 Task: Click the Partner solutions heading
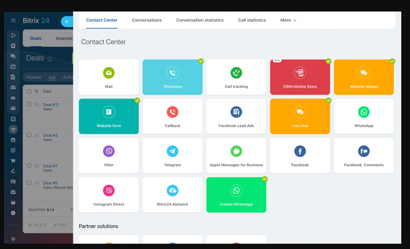[x=98, y=226]
